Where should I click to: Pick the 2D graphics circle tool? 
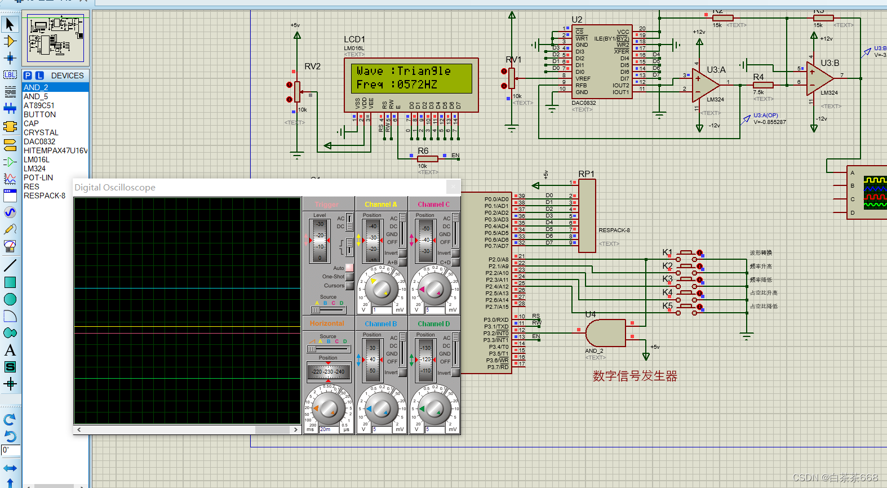pyautogui.click(x=10, y=299)
